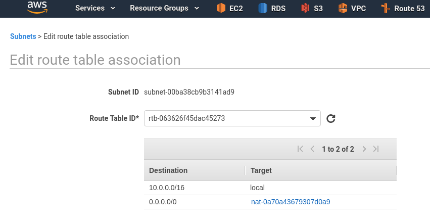Select the 10.0.0.0/16 destination row
Image resolution: width=430 pixels, height=224 pixels.
[x=167, y=188]
